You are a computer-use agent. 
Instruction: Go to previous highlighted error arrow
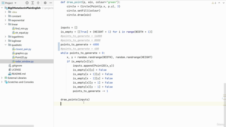(219, 3)
